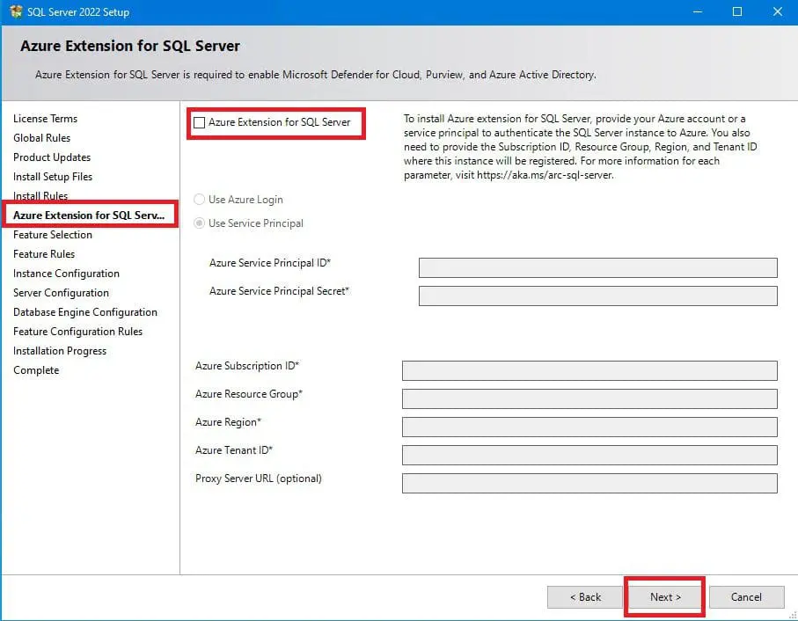798x621 pixels.
Task: Select Instance Configuration in the sidebar
Action: [65, 274]
